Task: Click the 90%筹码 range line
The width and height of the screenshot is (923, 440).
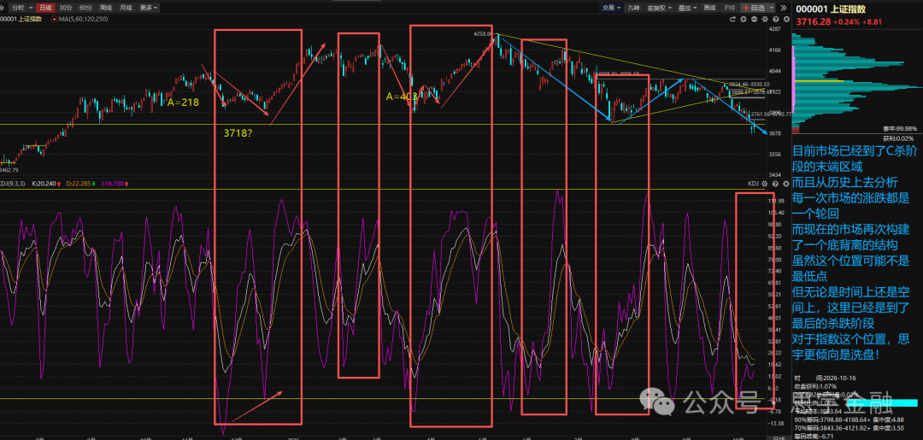Action: click(x=849, y=420)
